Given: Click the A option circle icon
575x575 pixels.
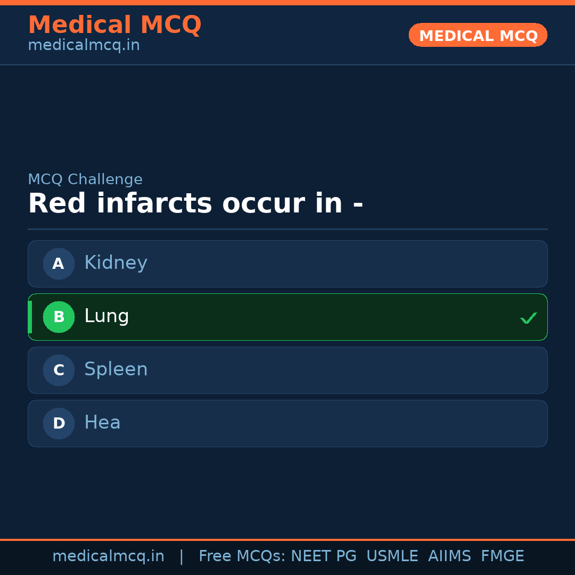Looking at the screenshot, I should pos(59,264).
